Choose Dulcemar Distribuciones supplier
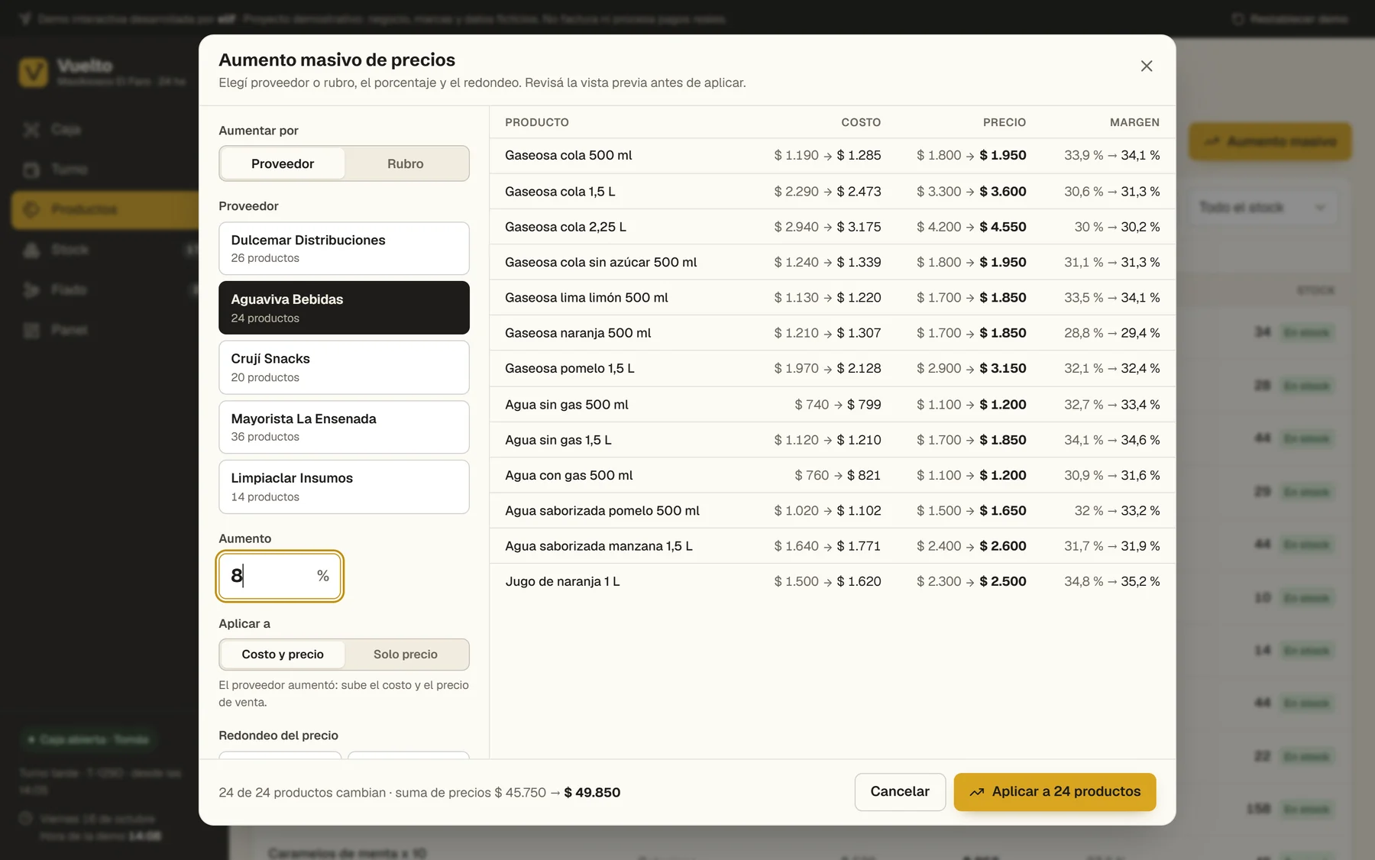1375x860 pixels. [344, 248]
